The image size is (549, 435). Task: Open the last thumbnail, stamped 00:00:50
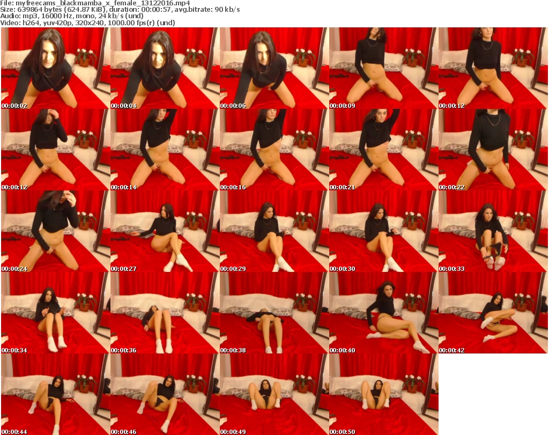click(x=383, y=394)
